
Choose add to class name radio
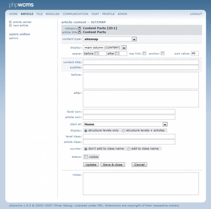point(129,149)
